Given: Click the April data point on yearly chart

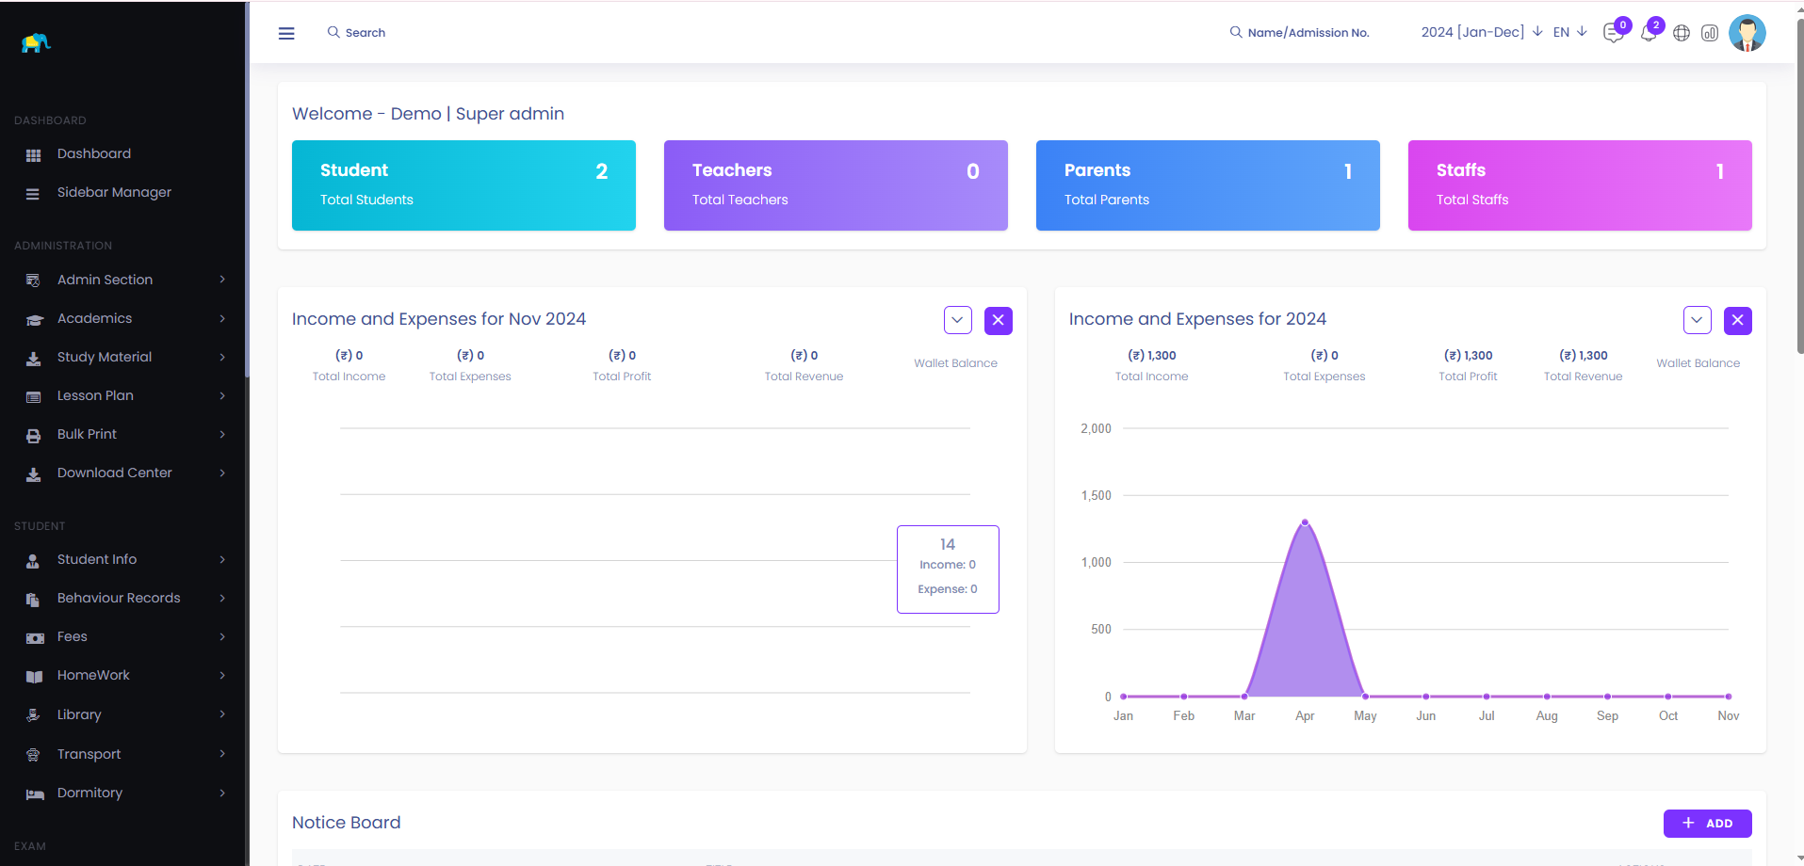Looking at the screenshot, I should (1305, 521).
